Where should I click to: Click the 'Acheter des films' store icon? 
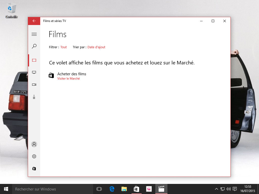(51, 76)
